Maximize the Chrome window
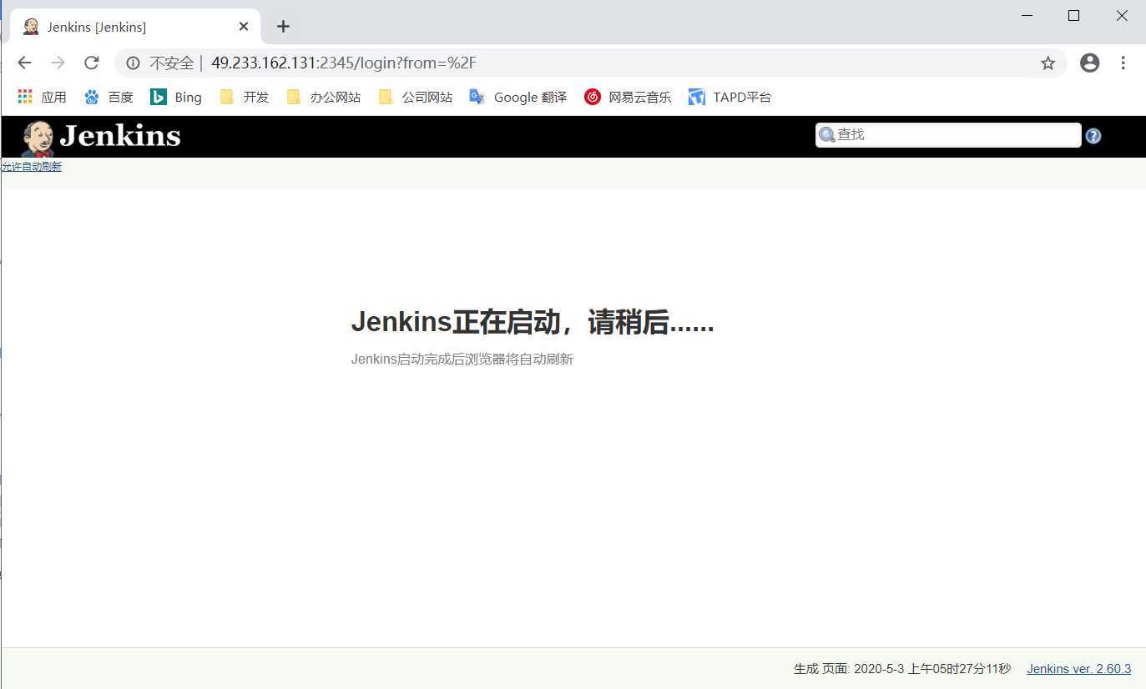 point(1074,16)
